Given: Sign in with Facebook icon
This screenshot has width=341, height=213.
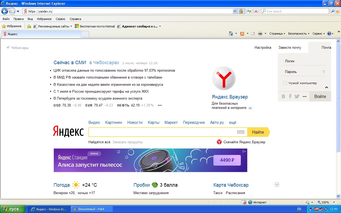Looking at the screenshot, I should (290, 96).
